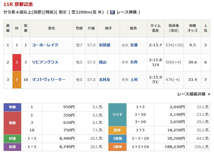Click the red frame 3 color cell
Viewport: 214px width, 154px height.
pyautogui.click(x=17, y=62)
